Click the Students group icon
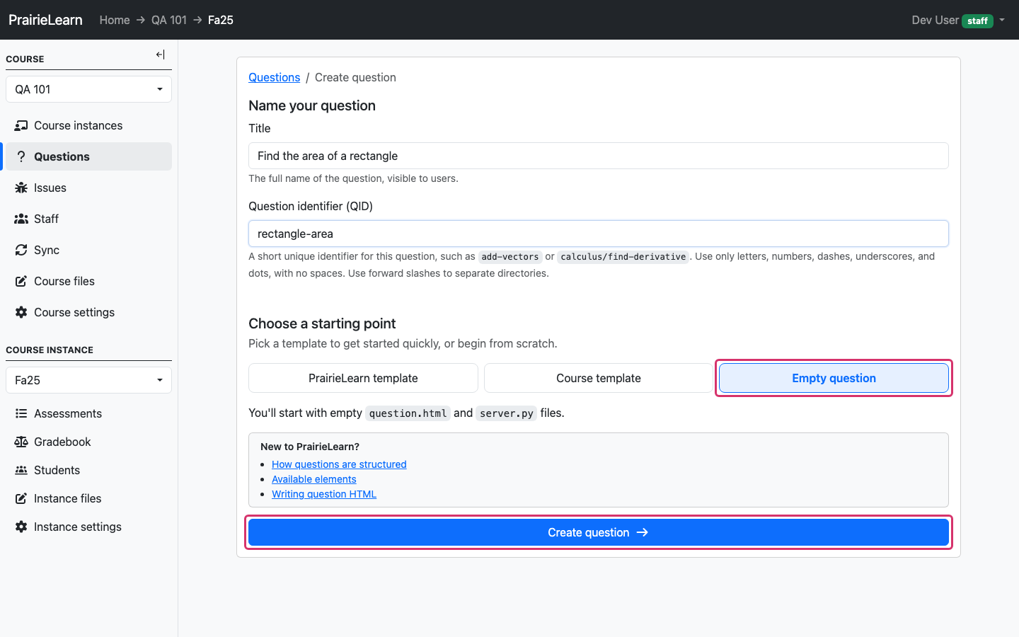 tap(21, 470)
